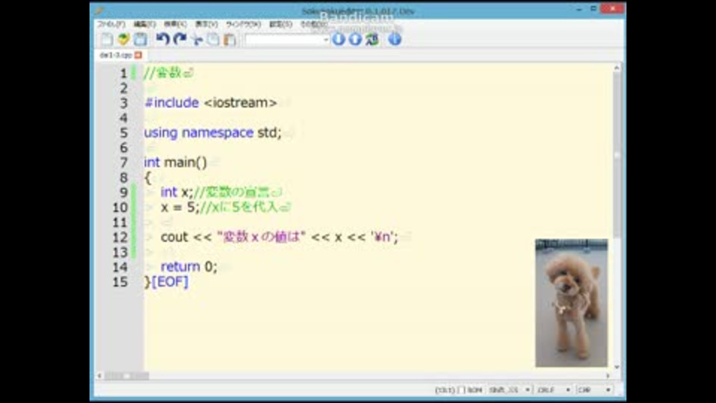The height and width of the screenshot is (403, 716).
Task: Click the //変数の宣言 comment on line 9
Action: [231, 192]
